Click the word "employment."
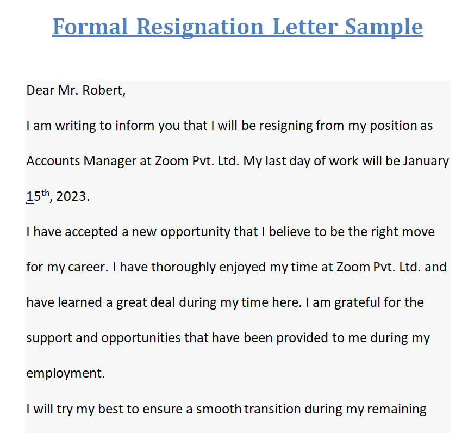Viewport: 468px width, 433px height. [65, 373]
